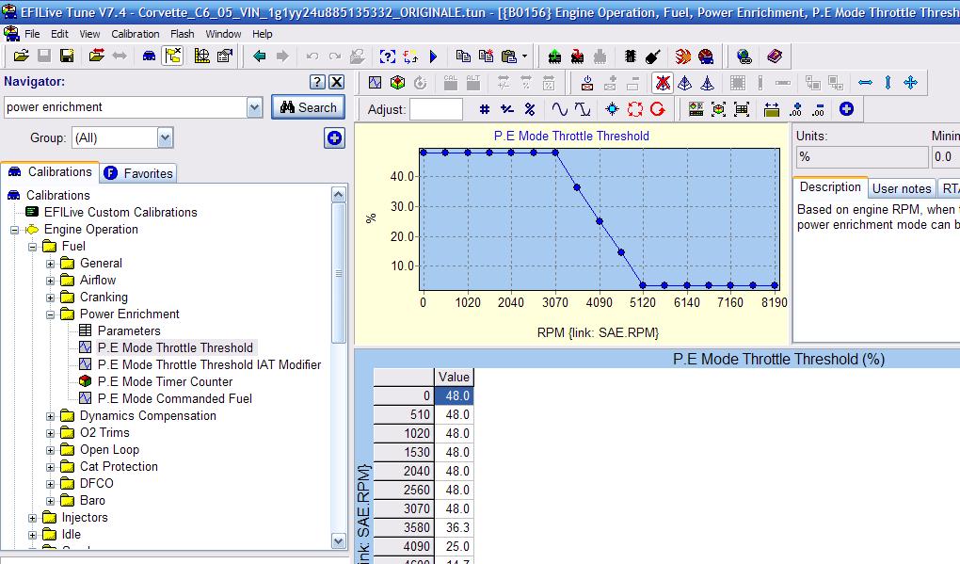Click the smooth sine wave icon
The height and width of the screenshot is (564, 960).
click(x=560, y=109)
